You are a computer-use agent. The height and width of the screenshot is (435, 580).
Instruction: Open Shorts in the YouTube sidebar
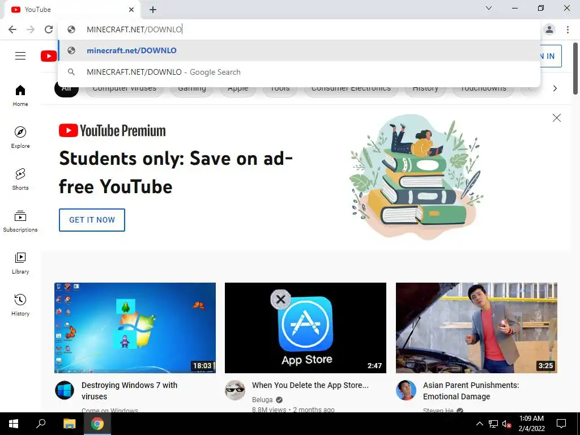pos(20,180)
